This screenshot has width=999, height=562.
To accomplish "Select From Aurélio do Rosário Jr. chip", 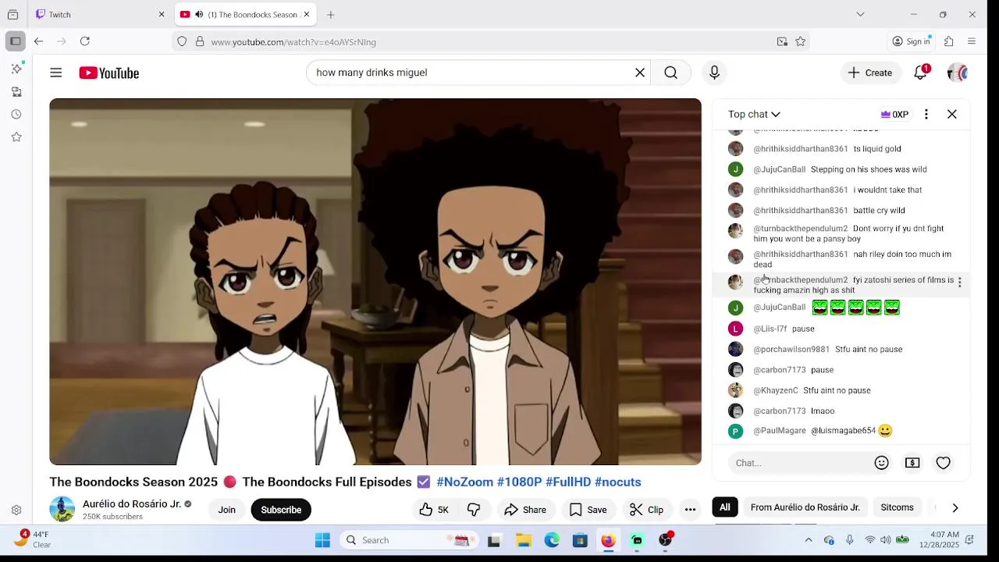I will (805, 507).
